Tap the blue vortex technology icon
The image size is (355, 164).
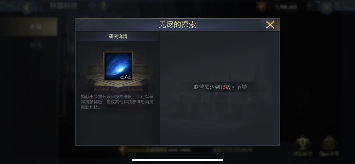[118, 66]
